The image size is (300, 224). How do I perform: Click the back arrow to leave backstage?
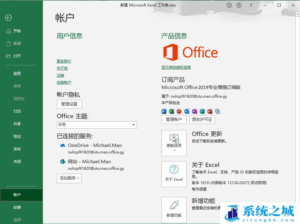8,17
